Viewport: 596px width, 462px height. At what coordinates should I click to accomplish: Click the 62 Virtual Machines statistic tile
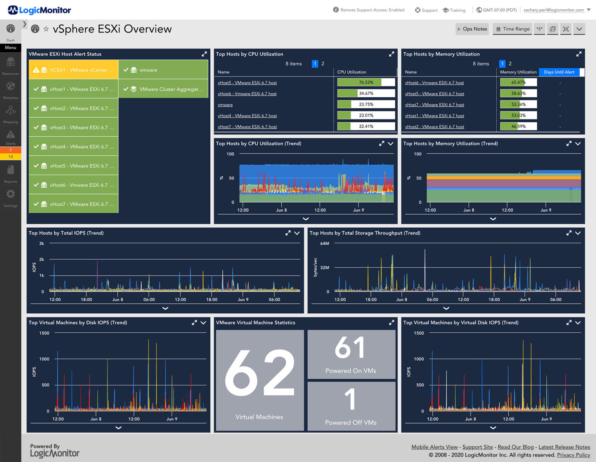(259, 379)
